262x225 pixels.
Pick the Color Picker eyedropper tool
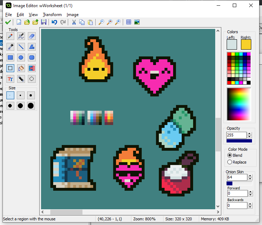pyautogui.click(x=11, y=46)
